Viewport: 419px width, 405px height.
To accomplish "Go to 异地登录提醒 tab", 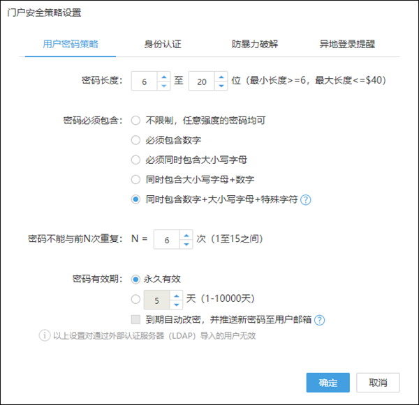I will coord(347,44).
